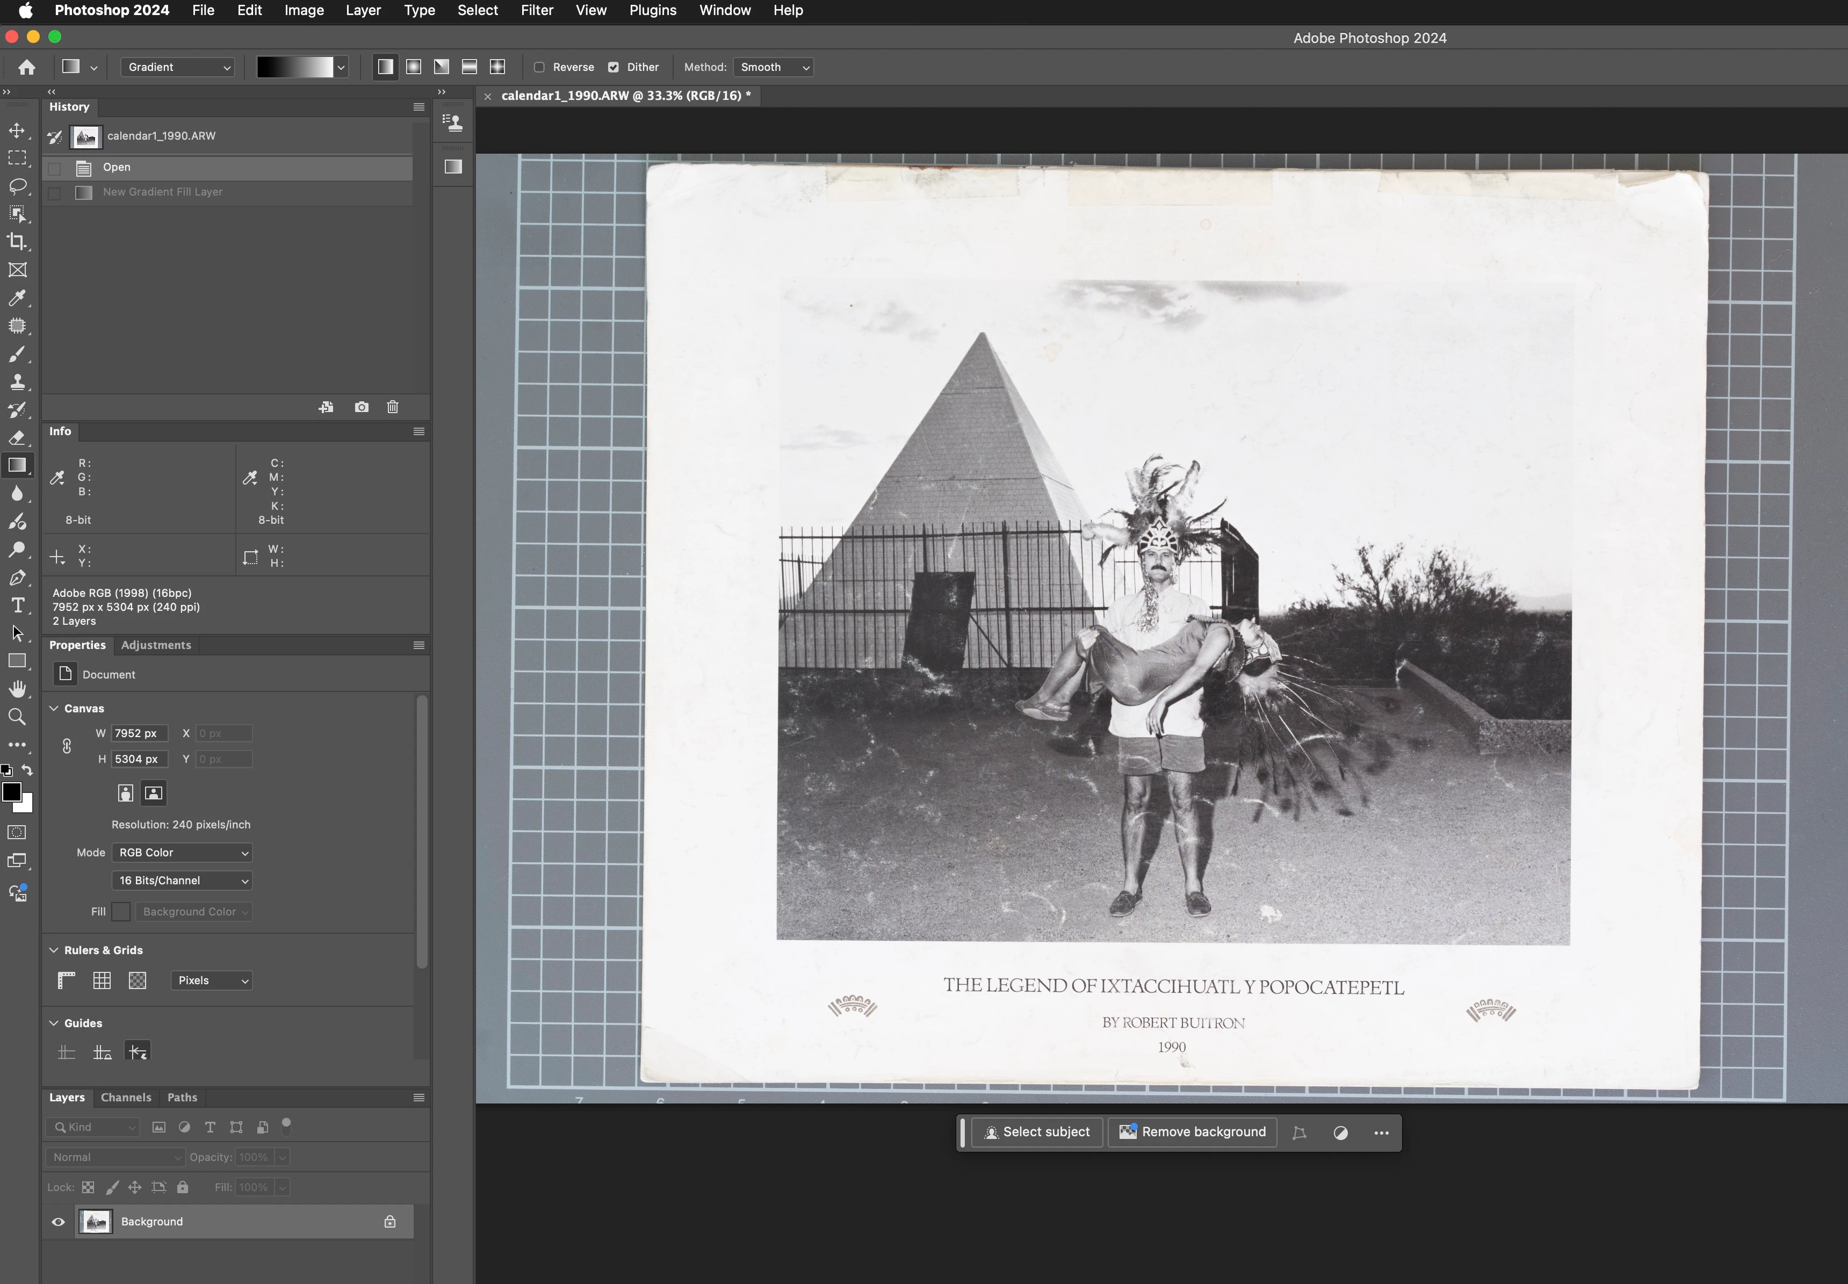The image size is (1848, 1284).
Task: Pick the Eyedropper tool in toolbar
Action: 17,298
